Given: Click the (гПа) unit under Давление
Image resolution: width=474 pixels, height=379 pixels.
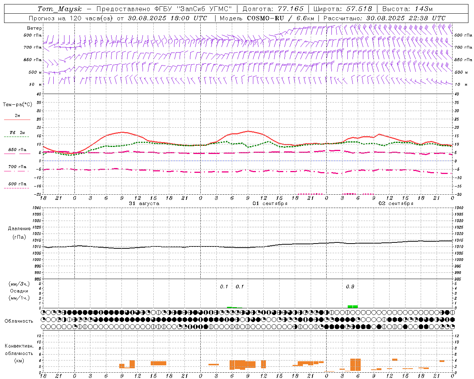Looking at the screenshot, I should pos(19,237).
